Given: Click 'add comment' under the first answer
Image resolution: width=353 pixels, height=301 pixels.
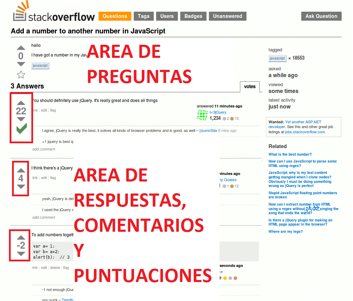Looking at the screenshot, I should click(x=44, y=149).
